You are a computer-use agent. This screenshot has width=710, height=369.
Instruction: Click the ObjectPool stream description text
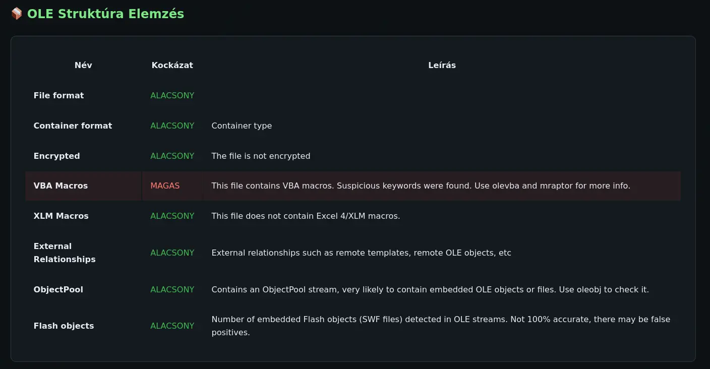pos(430,289)
